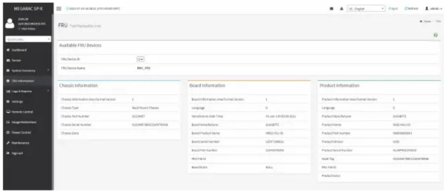Click the Maintenance wrench icon
444x191 pixels.
(8, 143)
